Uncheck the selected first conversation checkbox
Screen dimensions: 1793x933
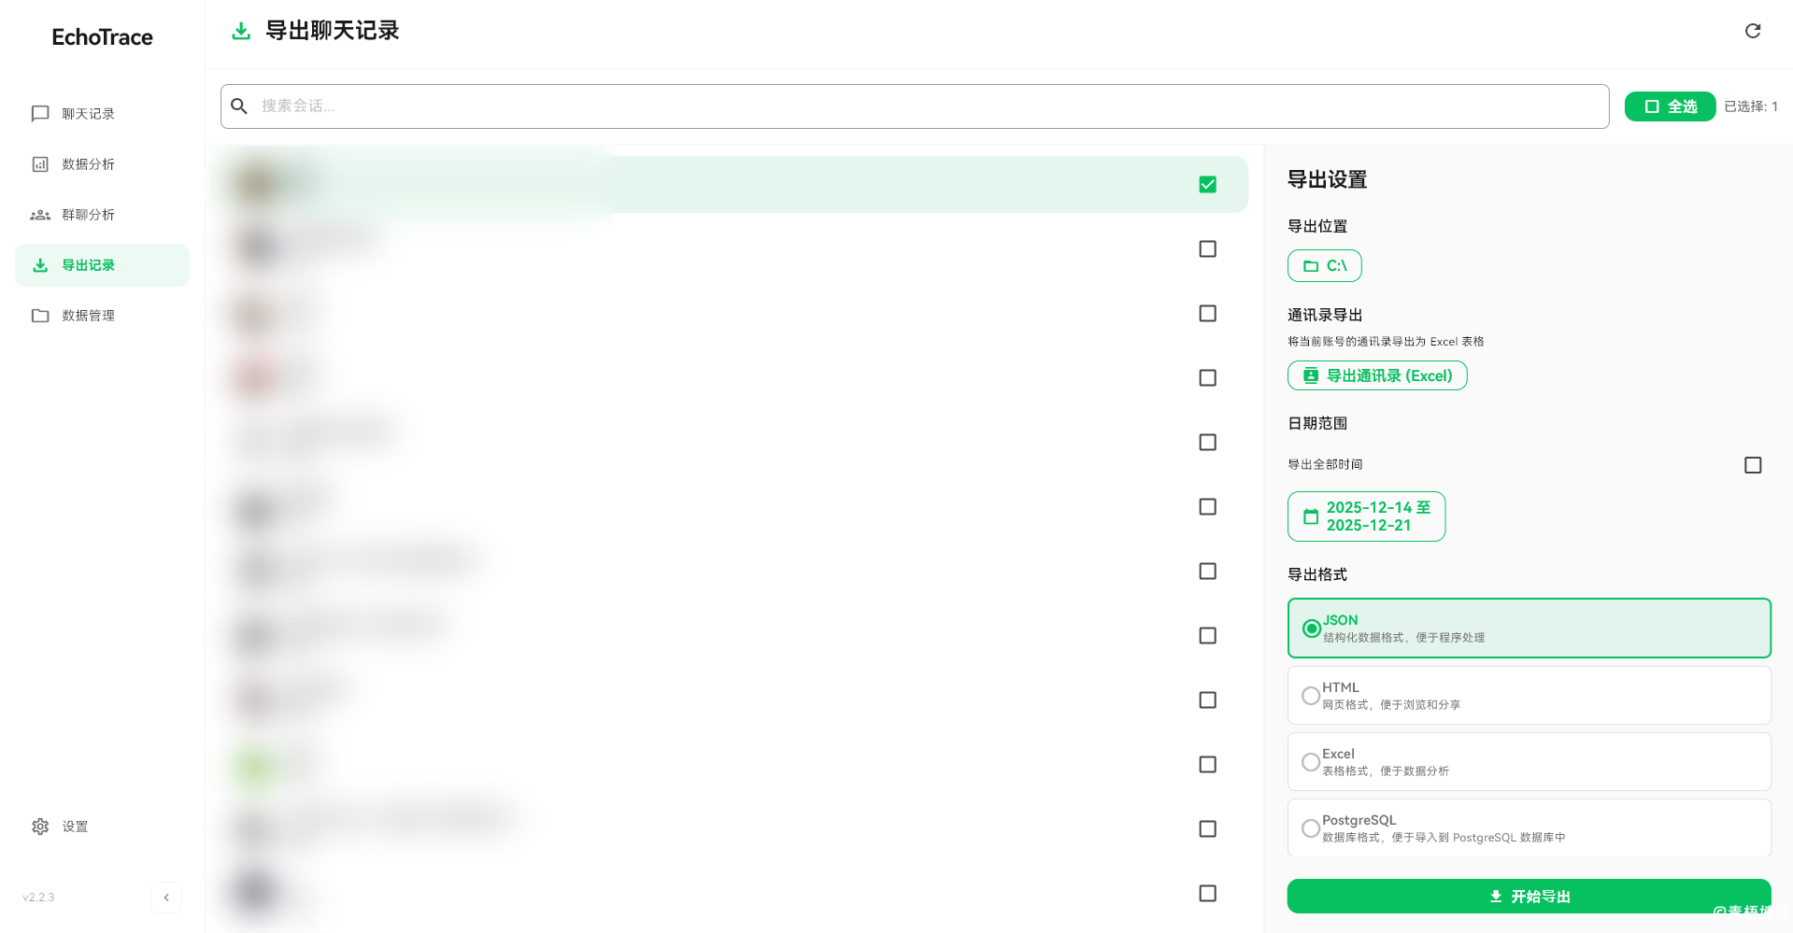(1207, 185)
